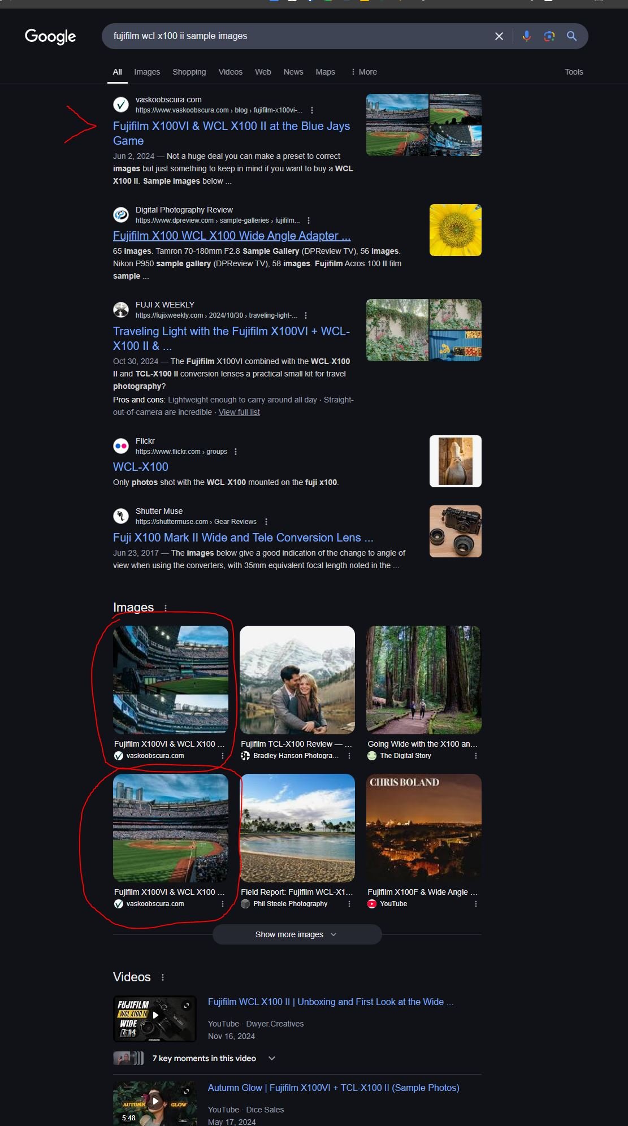The width and height of the screenshot is (628, 1126).
Task: Open Google Lens image search icon
Action: pyautogui.click(x=549, y=36)
